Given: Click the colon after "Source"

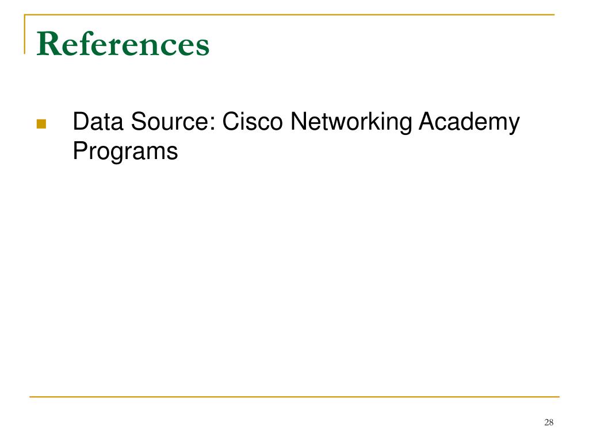Looking at the screenshot, I should [213, 124].
